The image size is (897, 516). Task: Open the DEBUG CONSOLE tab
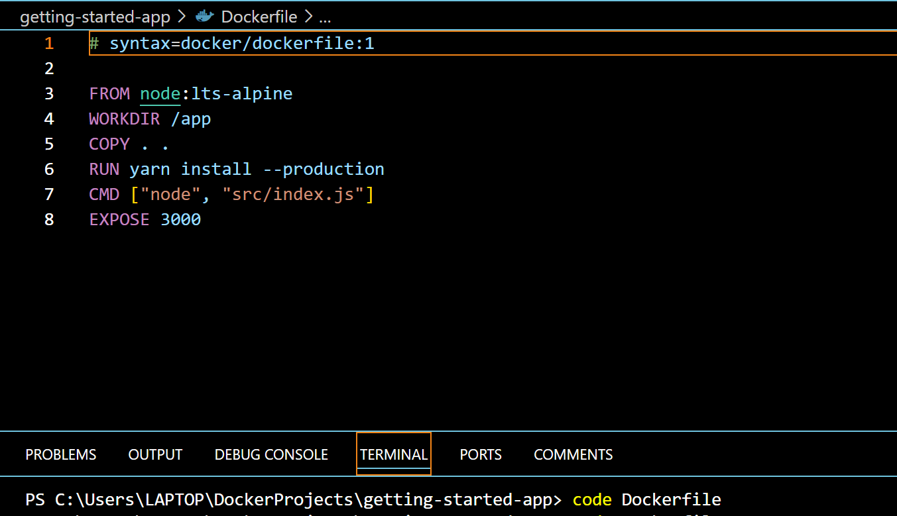click(x=271, y=454)
